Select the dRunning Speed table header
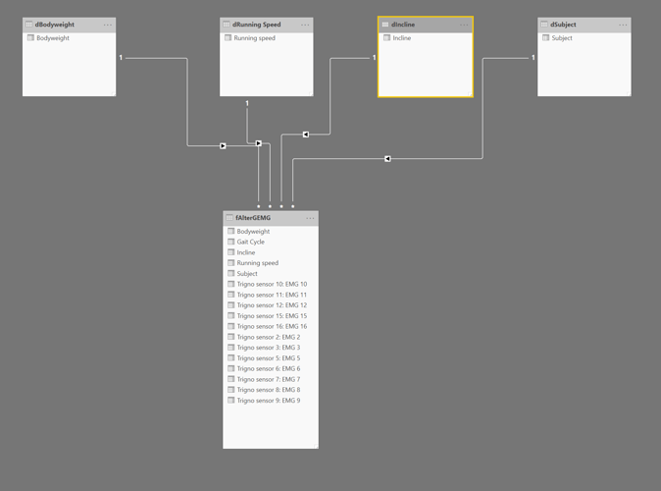 [x=267, y=25]
